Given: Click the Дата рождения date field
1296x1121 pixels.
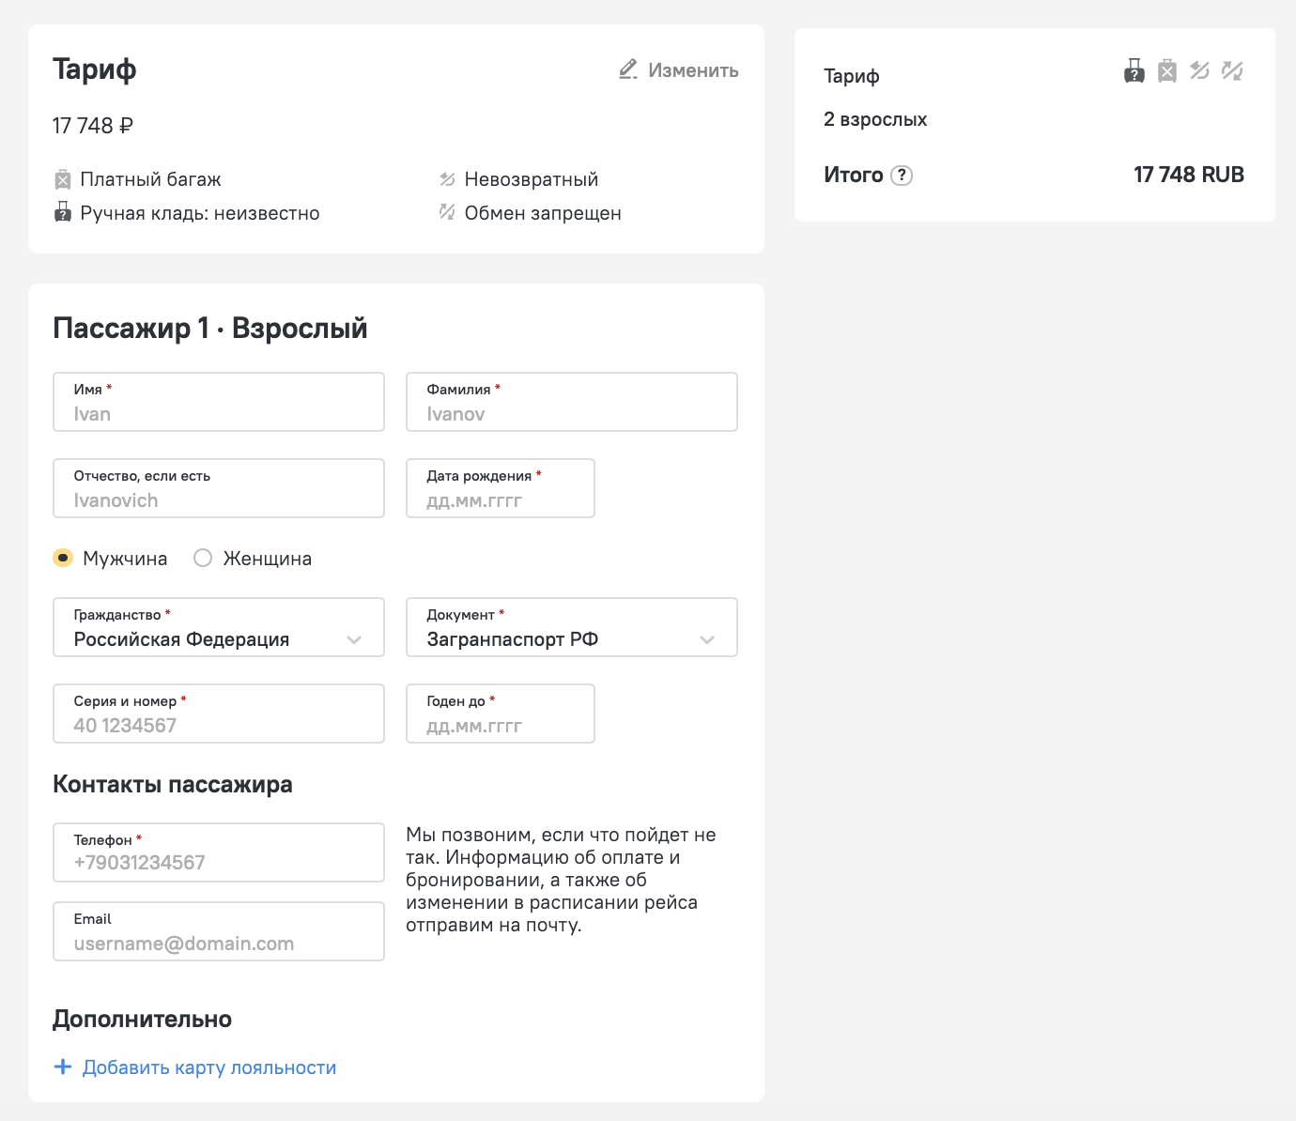Looking at the screenshot, I should tap(500, 489).
